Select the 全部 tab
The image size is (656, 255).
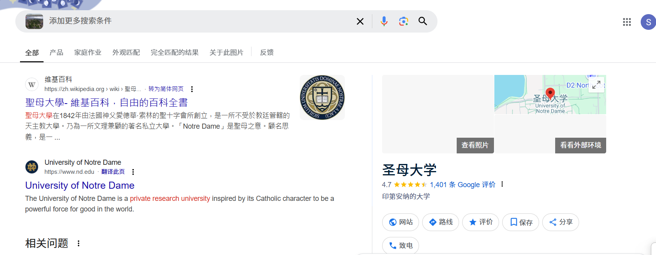(x=32, y=53)
